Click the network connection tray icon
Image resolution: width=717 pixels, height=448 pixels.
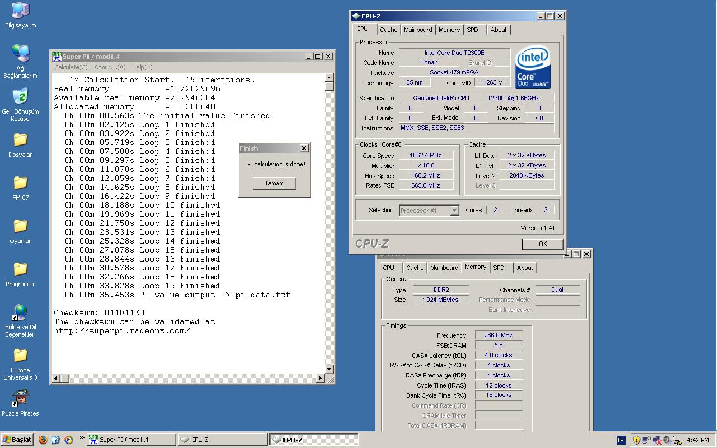pyautogui.click(x=646, y=440)
